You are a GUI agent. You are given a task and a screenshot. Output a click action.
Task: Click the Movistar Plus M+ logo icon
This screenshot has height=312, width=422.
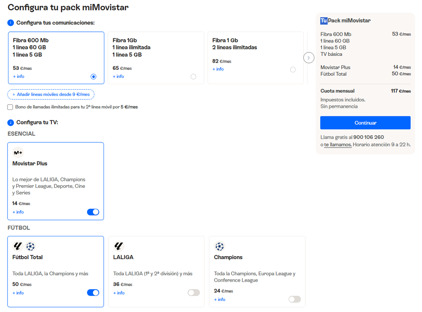tap(18, 153)
